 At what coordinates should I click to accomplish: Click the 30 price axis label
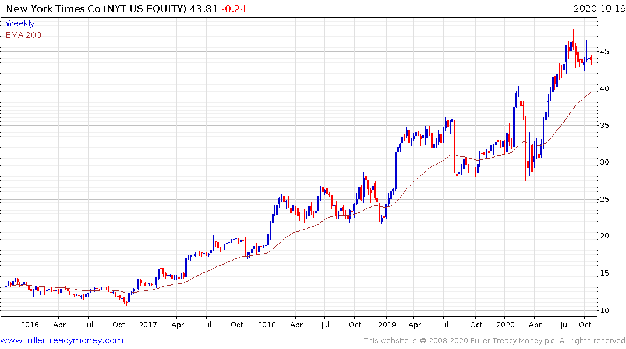coord(604,162)
